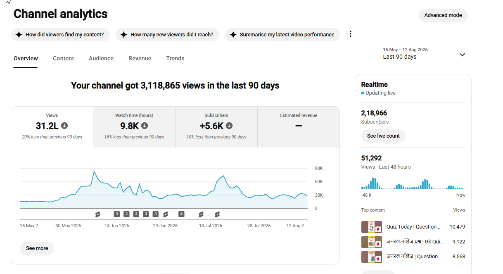Click the down-arrow icon beside 9.8K watch time
Image resolution: width=503 pixels, height=274 pixels.
pos(145,126)
